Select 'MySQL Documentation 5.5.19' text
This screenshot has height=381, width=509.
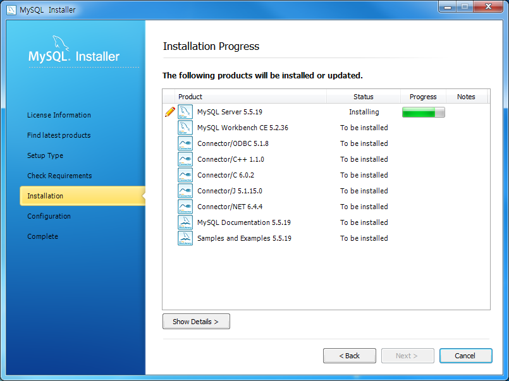pyautogui.click(x=244, y=222)
